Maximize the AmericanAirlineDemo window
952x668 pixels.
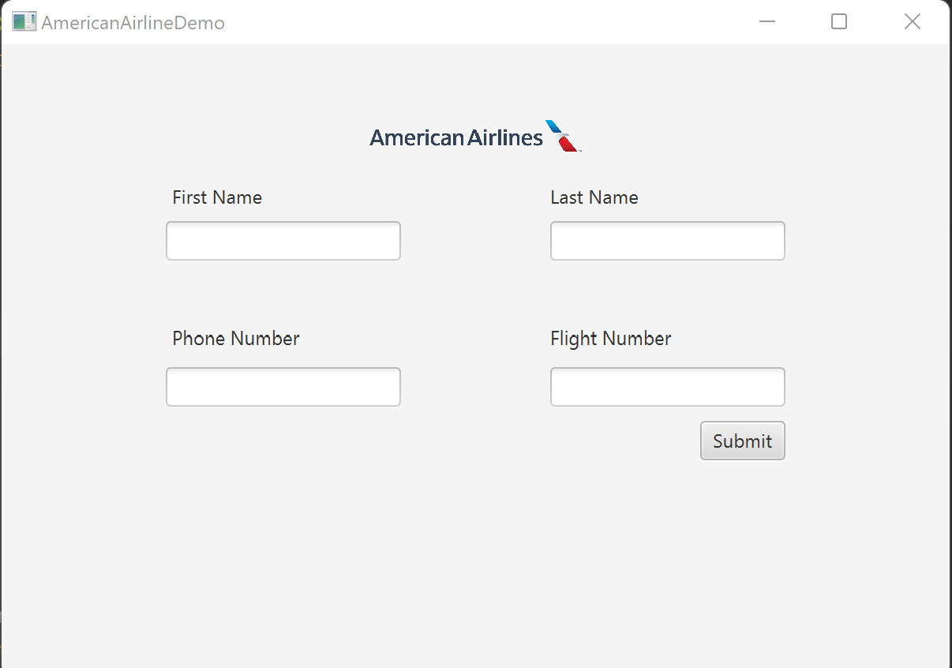[x=839, y=22]
